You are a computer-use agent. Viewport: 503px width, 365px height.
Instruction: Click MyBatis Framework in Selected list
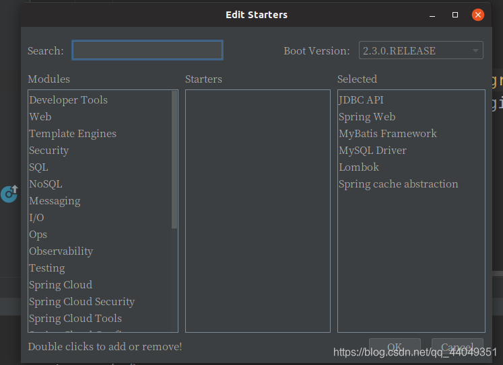(x=387, y=134)
